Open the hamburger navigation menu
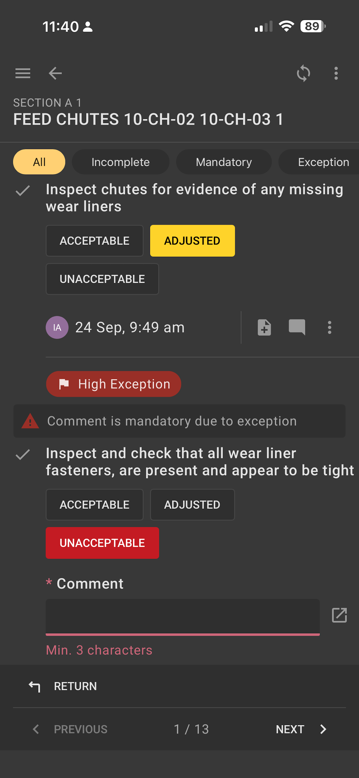The height and width of the screenshot is (778, 359). pos(23,74)
